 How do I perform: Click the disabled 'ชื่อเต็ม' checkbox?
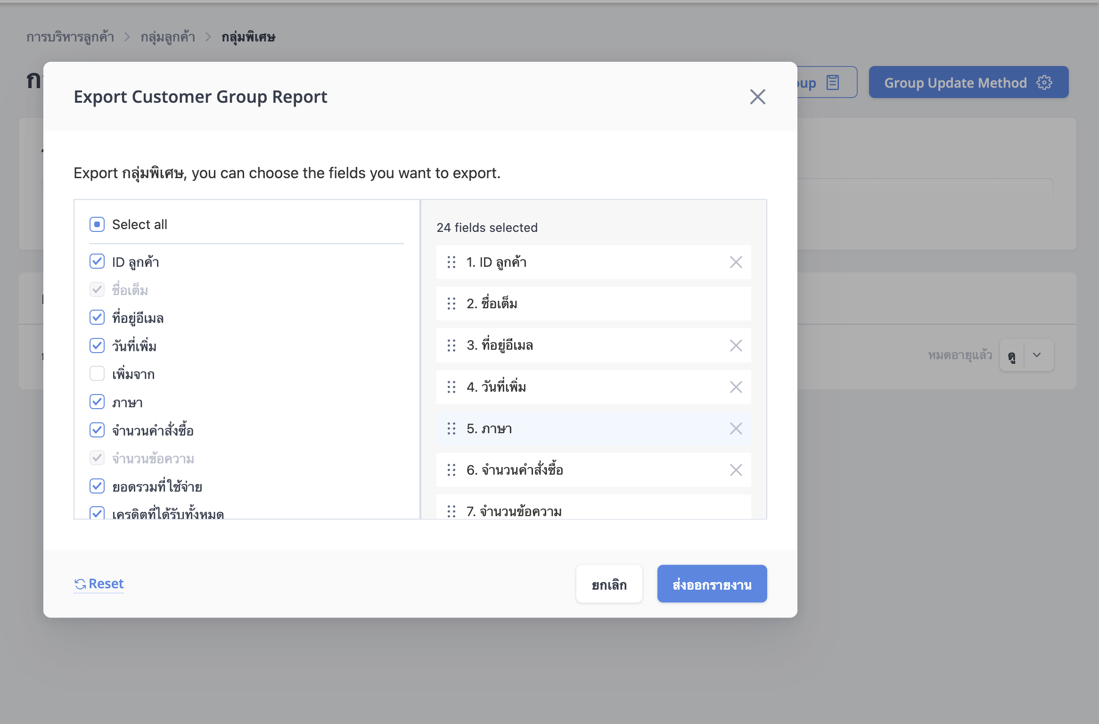pos(97,289)
